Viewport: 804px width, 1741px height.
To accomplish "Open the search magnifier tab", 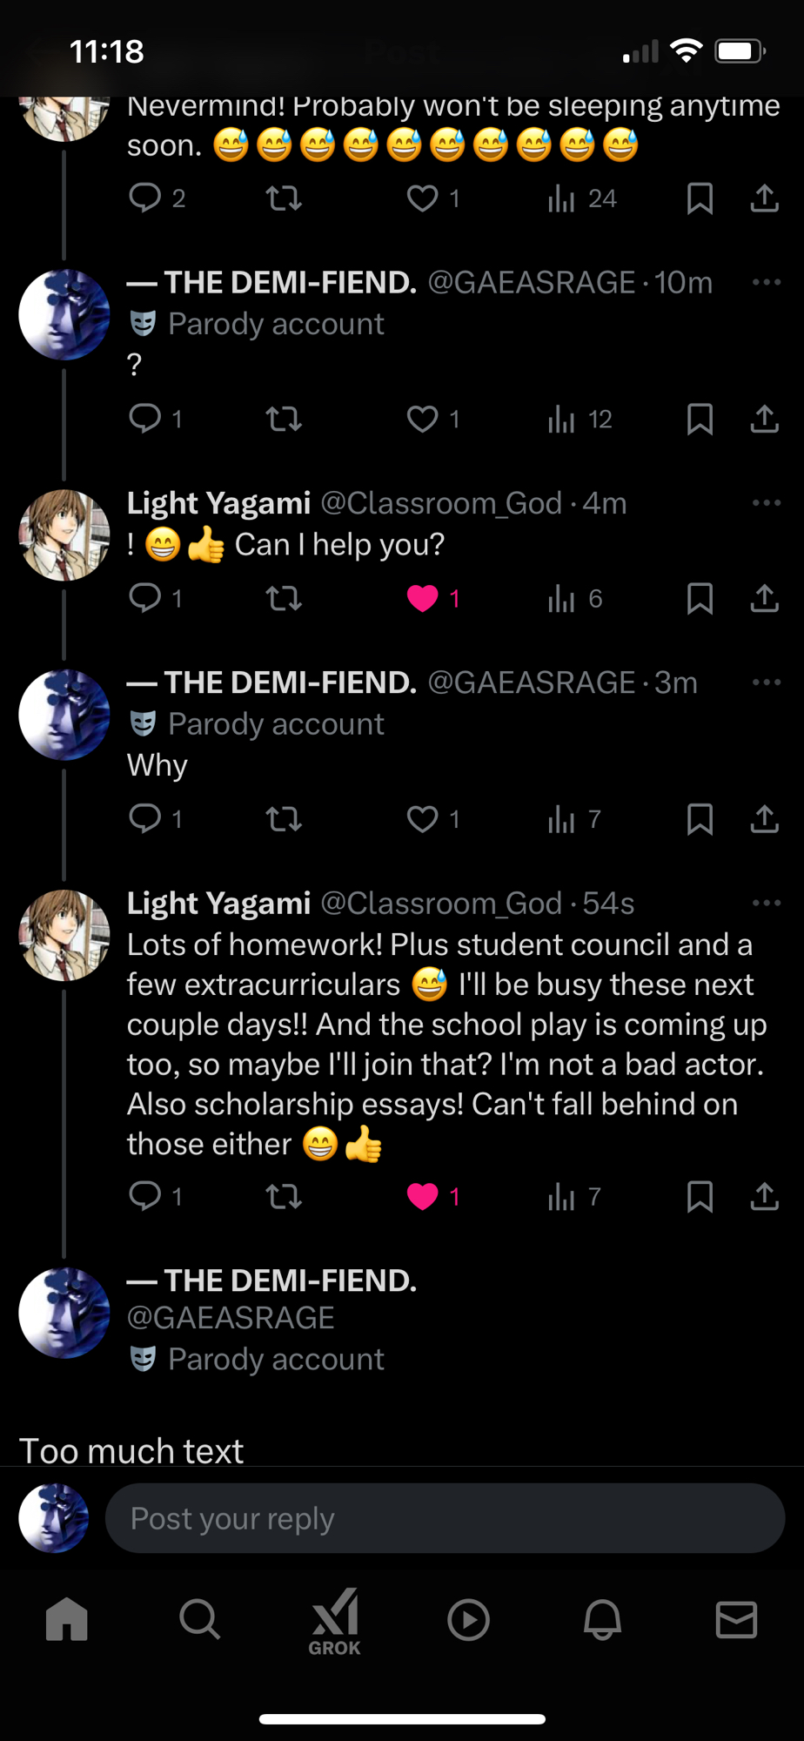I will 200,1620.
